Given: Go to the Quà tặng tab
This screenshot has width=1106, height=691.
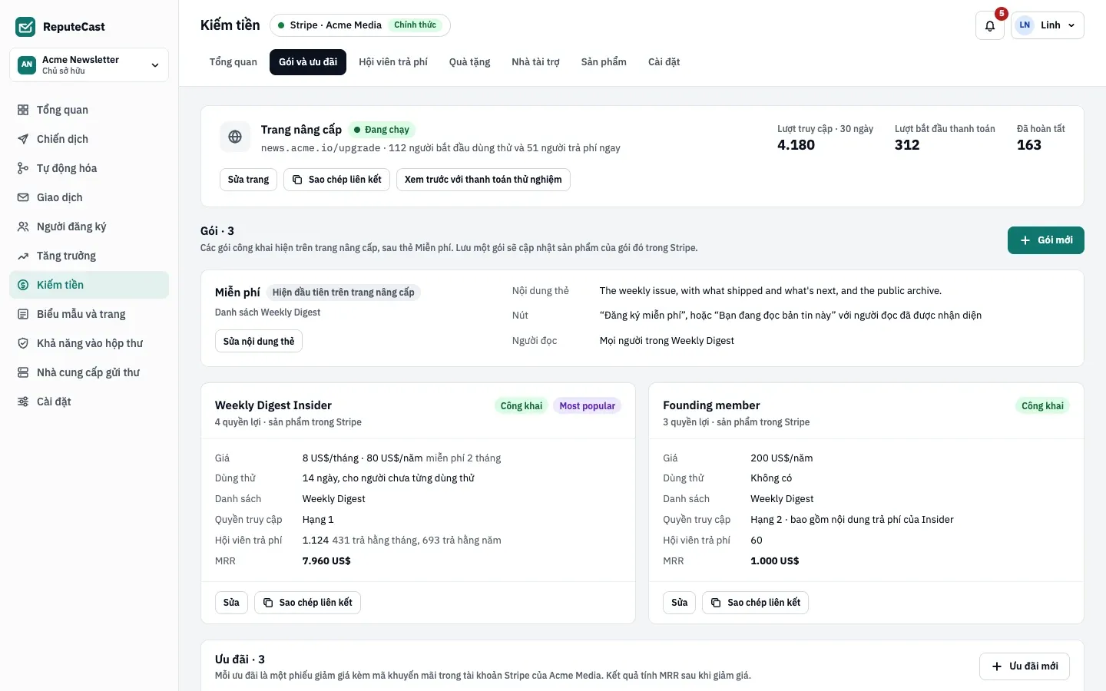Looking at the screenshot, I should (469, 62).
